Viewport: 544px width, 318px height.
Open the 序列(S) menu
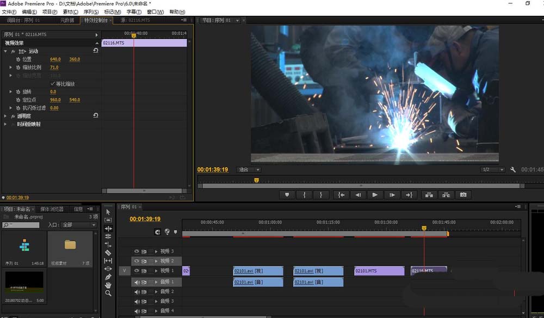click(x=91, y=12)
